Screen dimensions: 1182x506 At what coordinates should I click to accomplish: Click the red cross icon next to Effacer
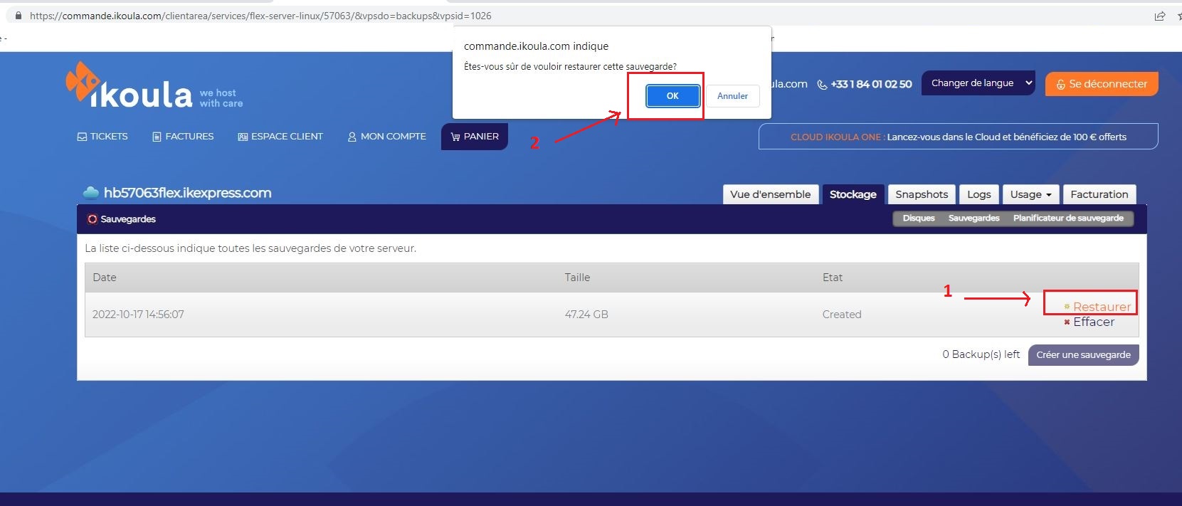tap(1067, 322)
